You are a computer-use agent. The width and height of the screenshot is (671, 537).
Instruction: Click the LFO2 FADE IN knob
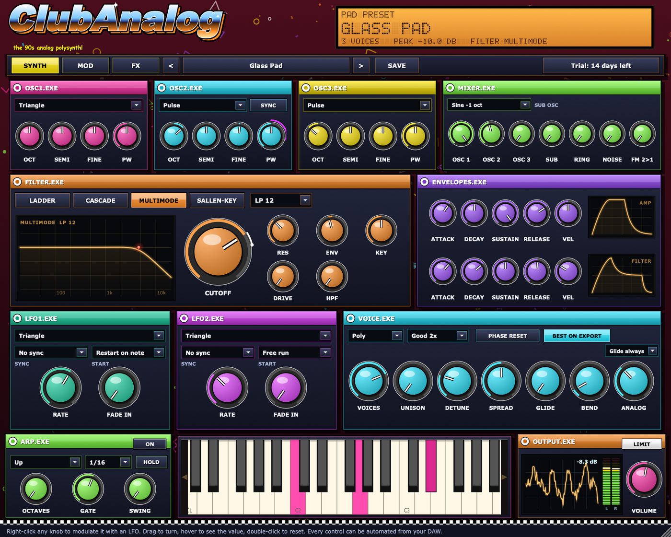click(x=286, y=387)
